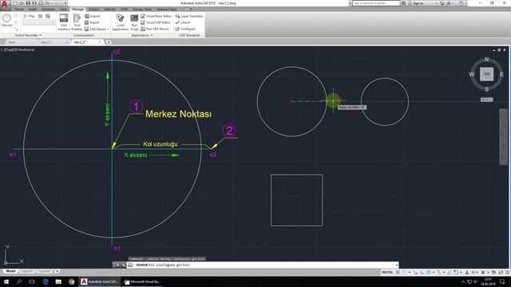The image size is (511, 287).
Task: Click the TOP face of ViewCube
Action: point(486,74)
